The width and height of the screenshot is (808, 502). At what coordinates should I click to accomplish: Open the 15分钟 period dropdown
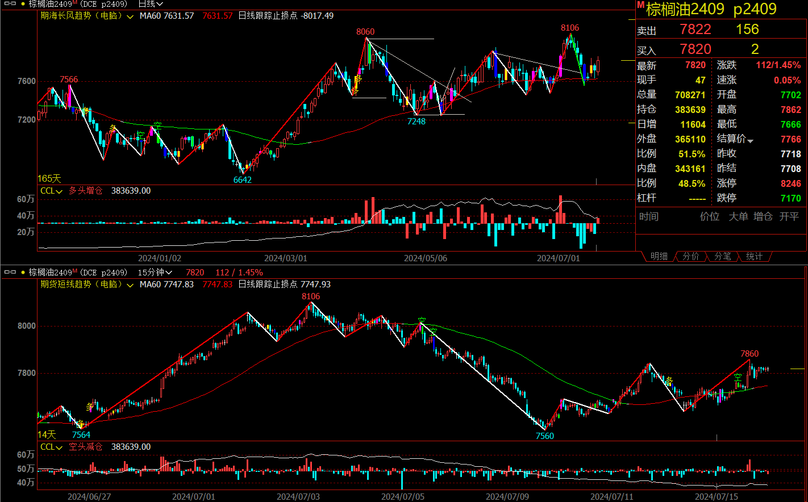[155, 273]
